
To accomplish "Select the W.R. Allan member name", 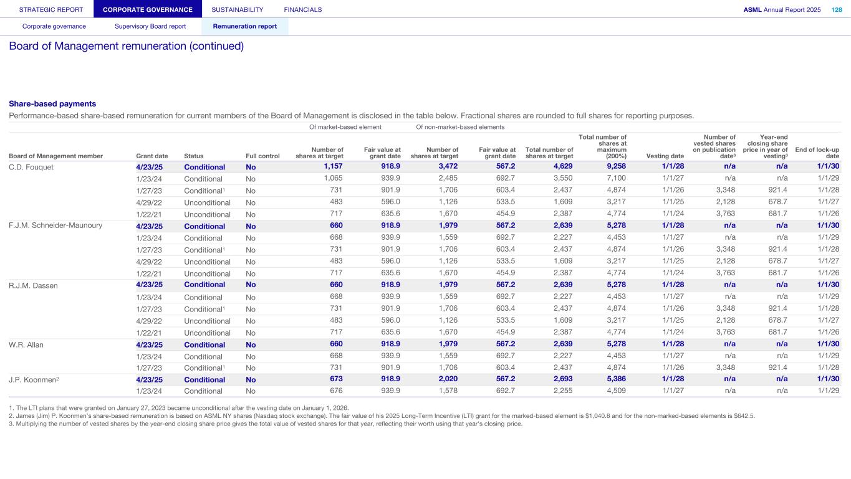I will point(26,344).
